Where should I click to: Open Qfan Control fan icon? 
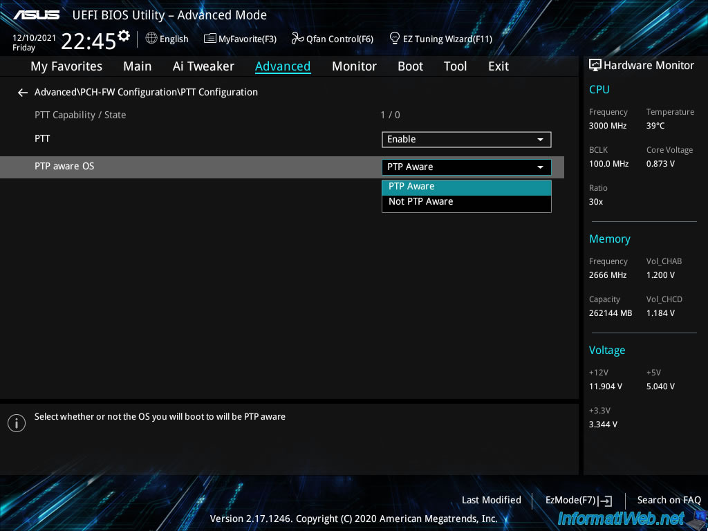click(297, 39)
